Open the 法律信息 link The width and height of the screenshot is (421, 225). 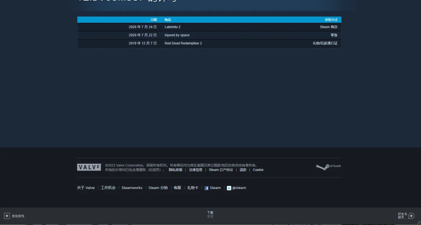point(196,170)
